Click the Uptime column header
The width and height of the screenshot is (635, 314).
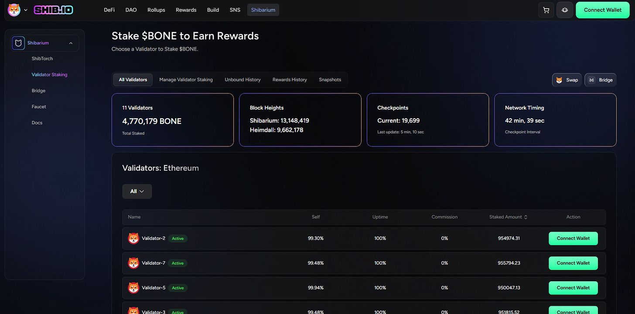[x=380, y=217]
